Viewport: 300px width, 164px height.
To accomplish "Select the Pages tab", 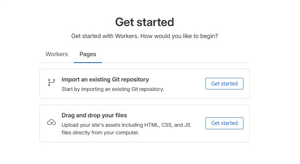I will (88, 54).
